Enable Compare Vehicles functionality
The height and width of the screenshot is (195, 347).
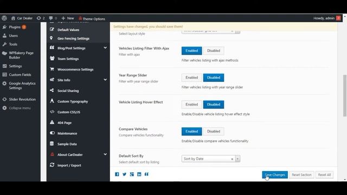191,131
